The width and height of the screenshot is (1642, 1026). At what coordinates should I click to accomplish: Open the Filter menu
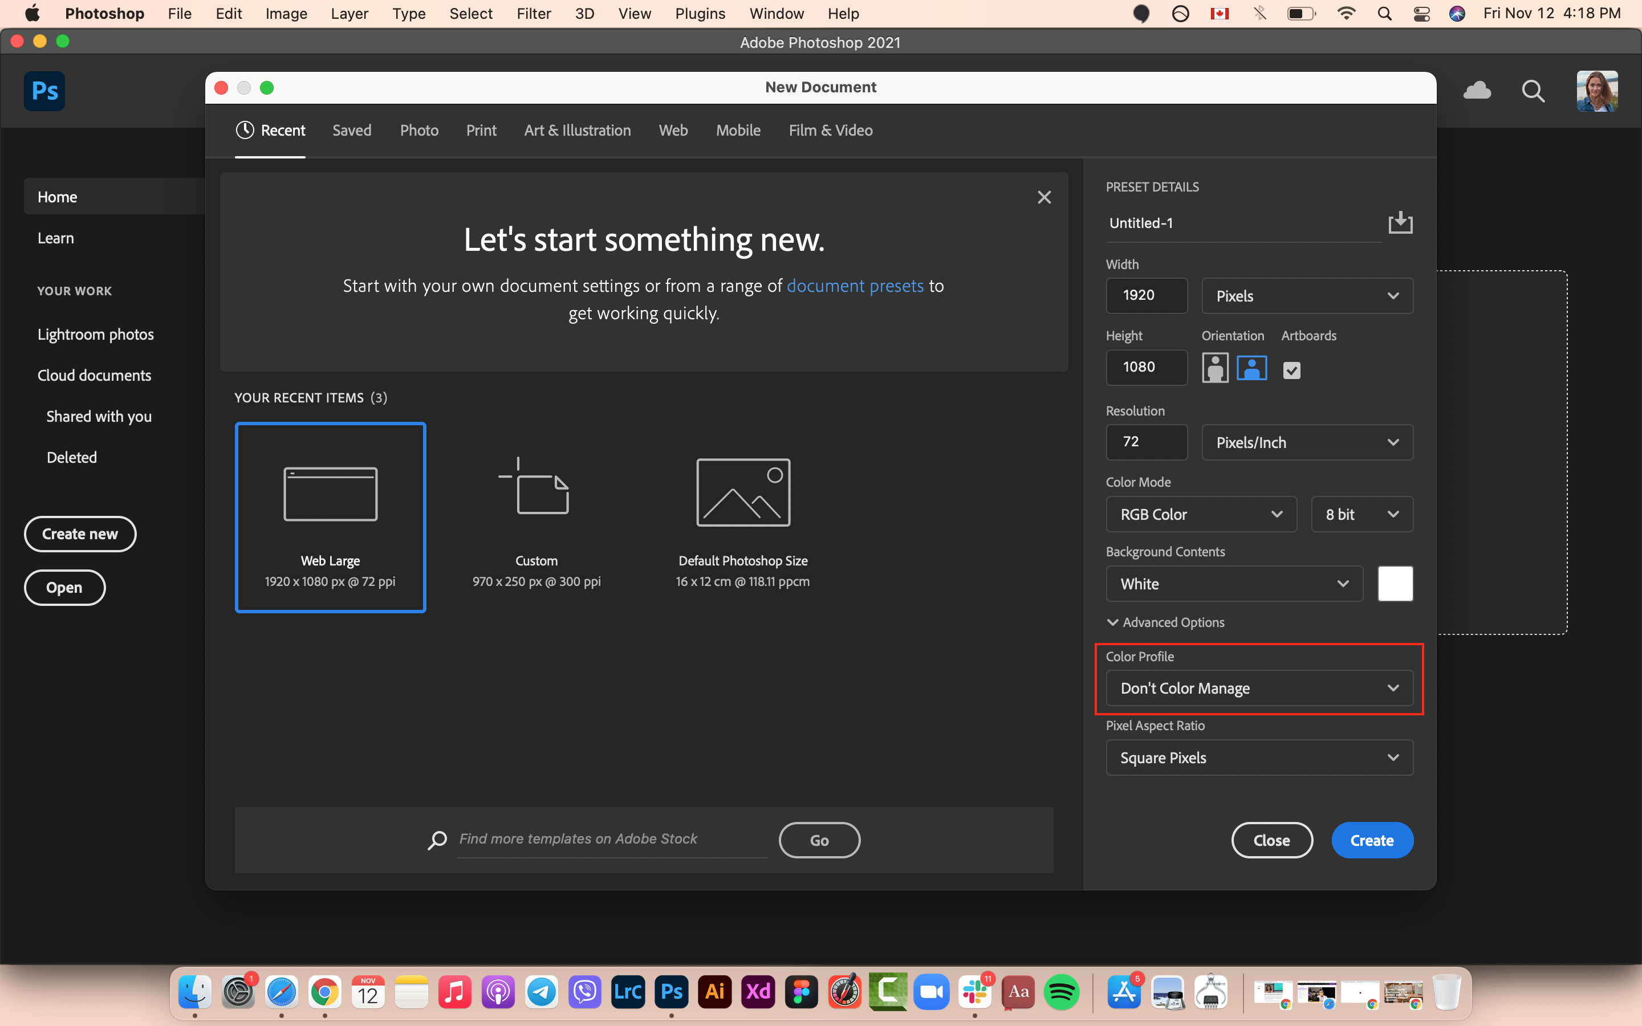(533, 14)
